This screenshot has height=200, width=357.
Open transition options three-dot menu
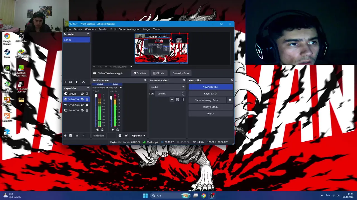[183, 99]
